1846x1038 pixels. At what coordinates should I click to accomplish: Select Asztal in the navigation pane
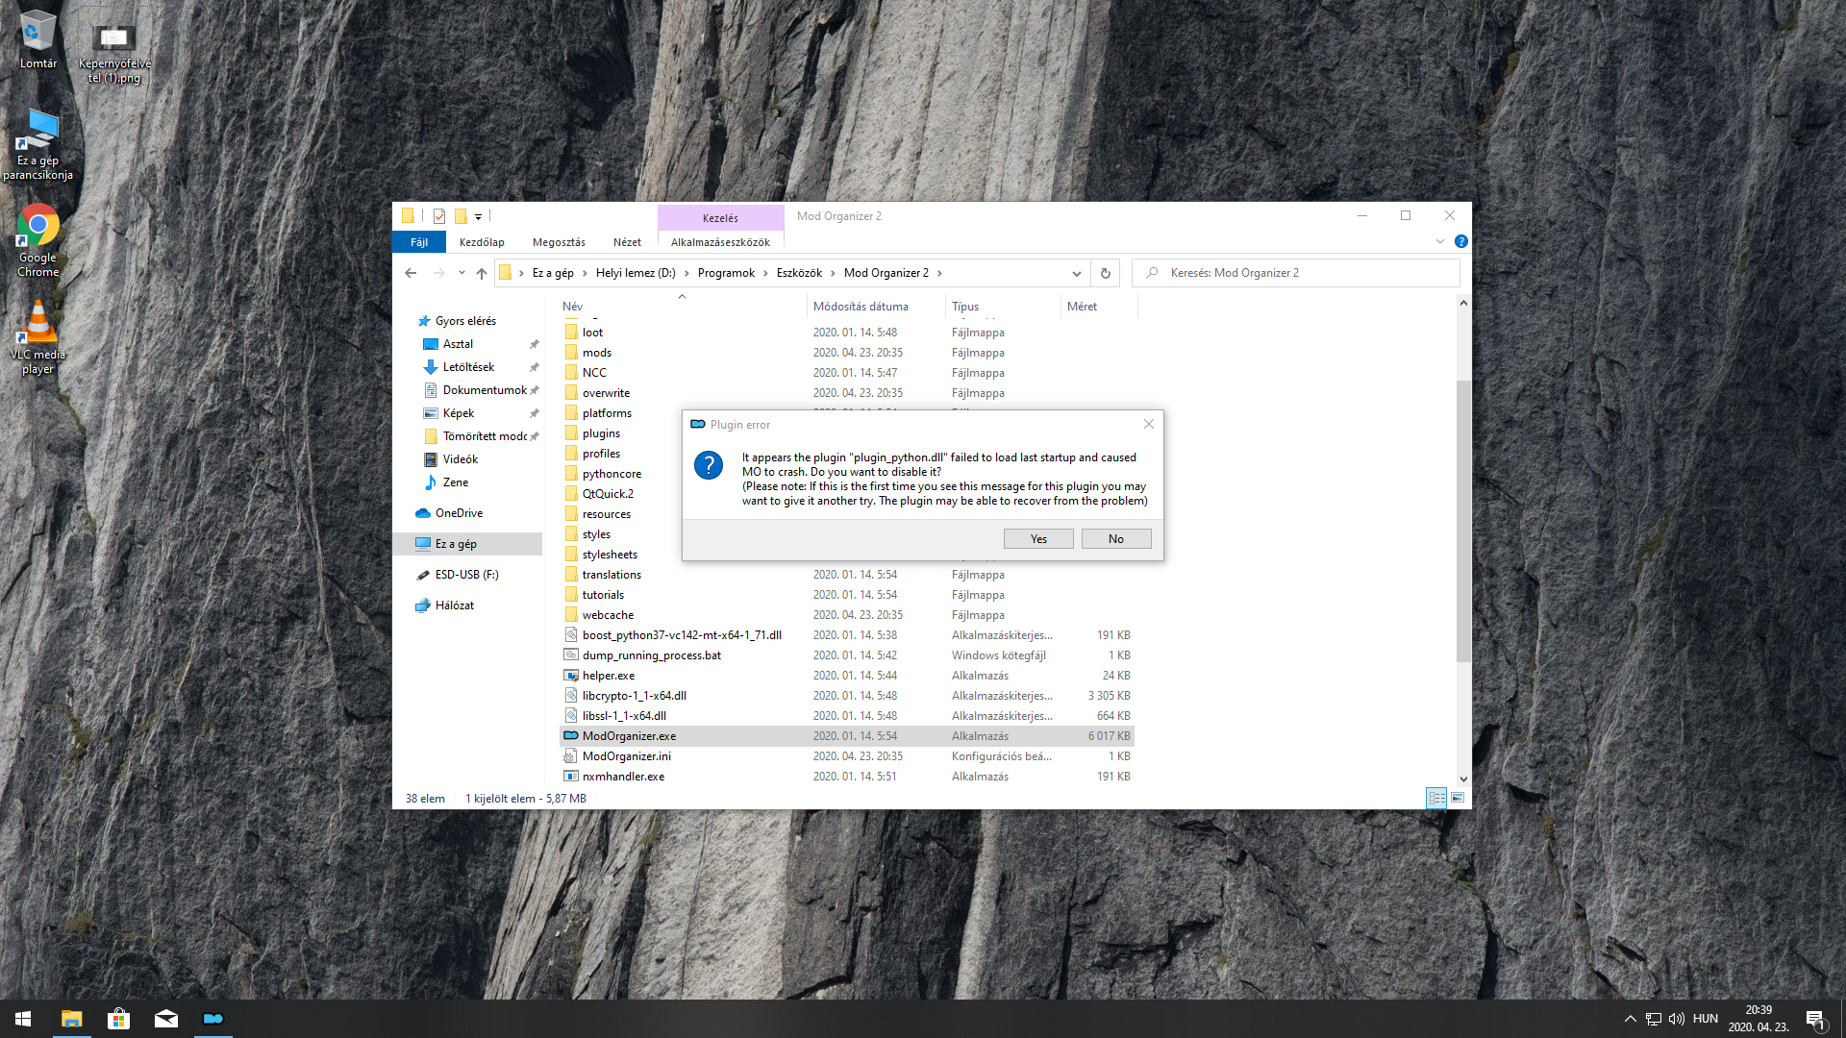(x=458, y=344)
